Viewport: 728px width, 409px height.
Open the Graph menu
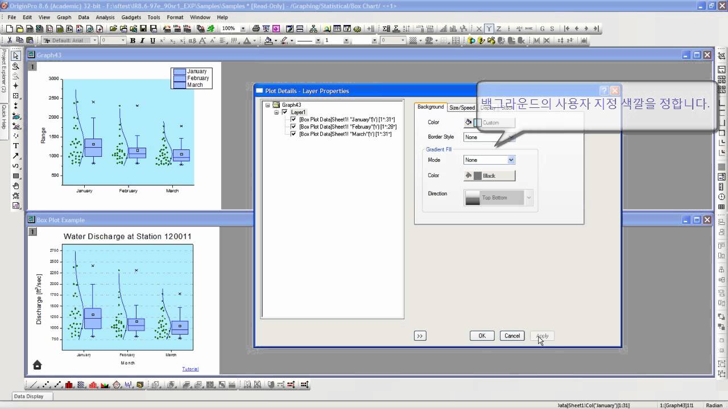point(64,18)
